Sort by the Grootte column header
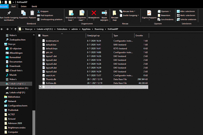203x135 pixels. pyautogui.click(x=139, y=35)
